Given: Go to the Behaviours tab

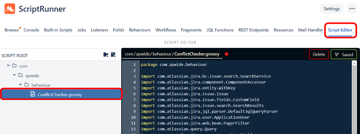Looking at the screenshot, I should 140,30.
